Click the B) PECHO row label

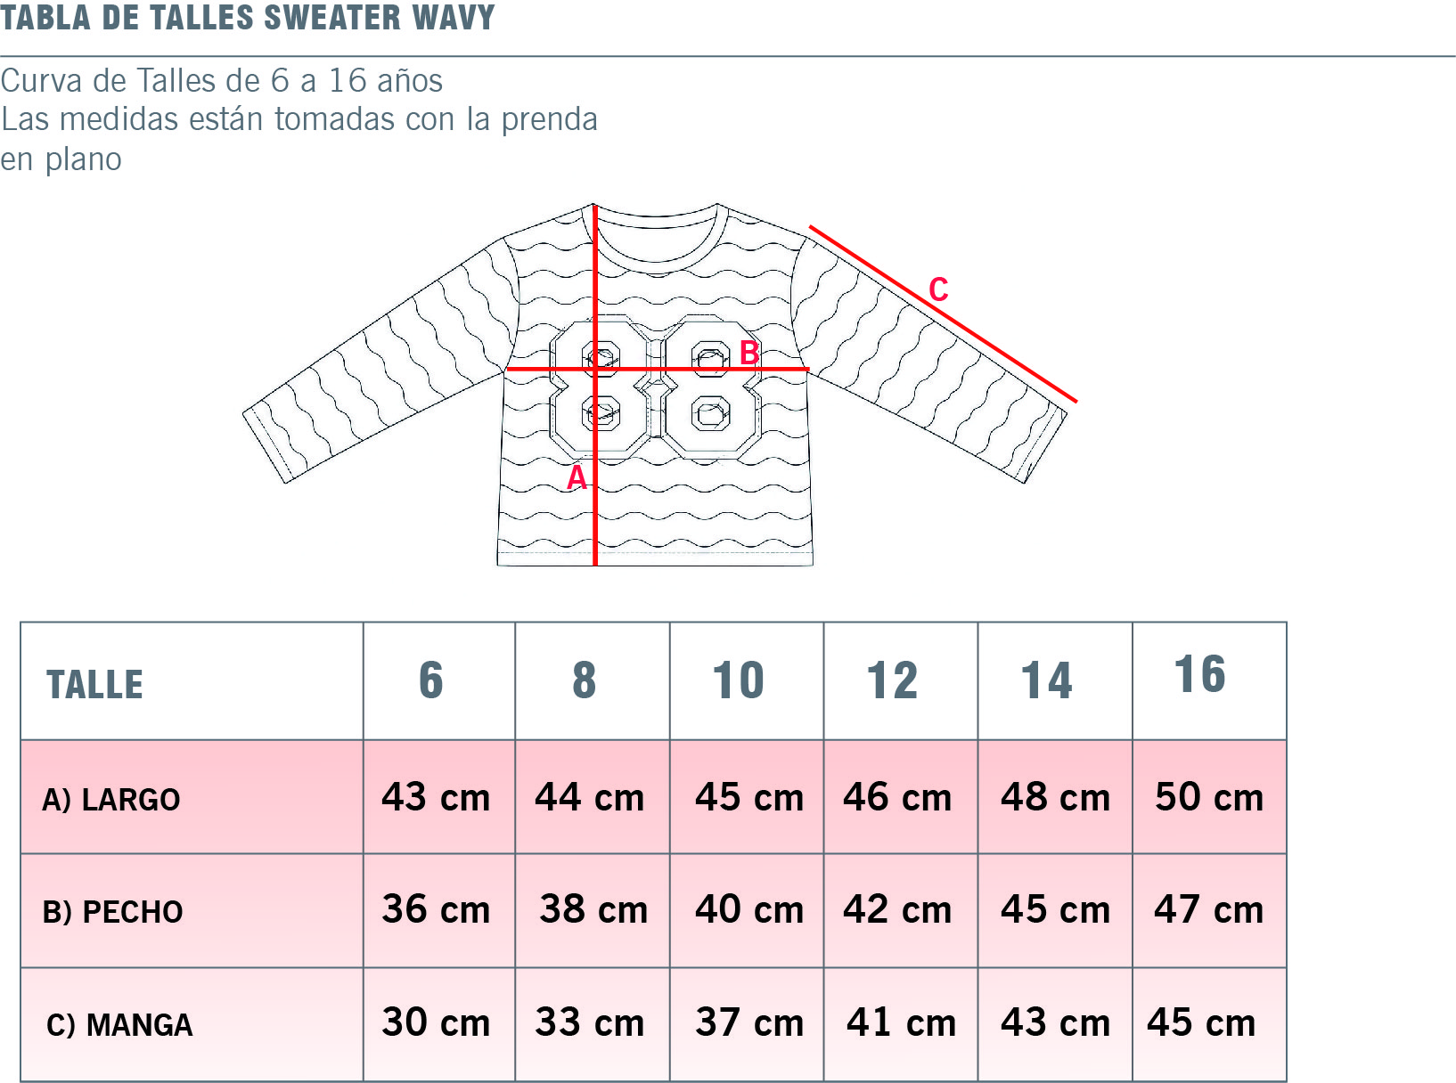[113, 912]
